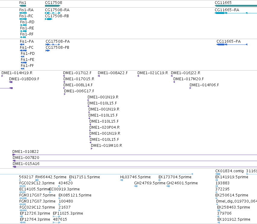Select the CG17508-RB transcript
This screenshot has width=257, height=224.
coord(57,16)
